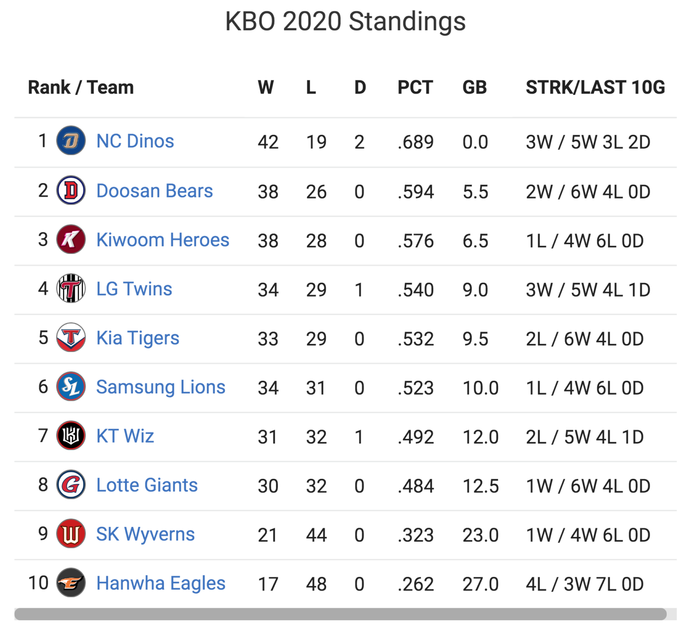Click the Hanwha Eagles team logo
Viewport: 697px width, 630px height.
click(x=71, y=583)
